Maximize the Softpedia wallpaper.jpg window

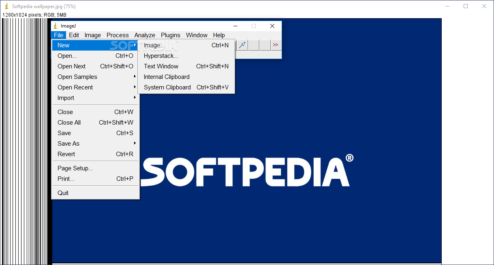click(466, 6)
